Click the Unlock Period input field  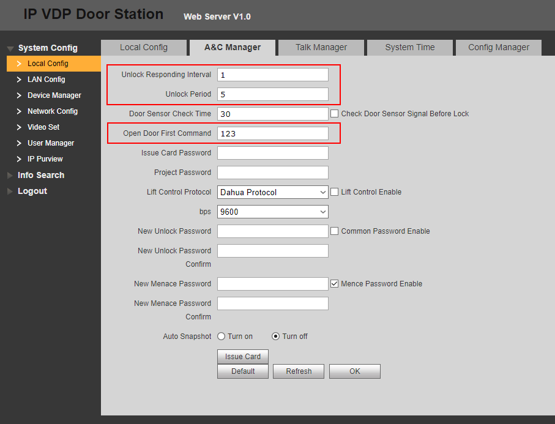(272, 94)
